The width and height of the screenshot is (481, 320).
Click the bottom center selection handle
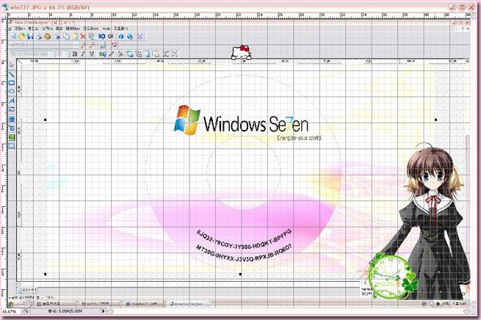[x=240, y=274]
